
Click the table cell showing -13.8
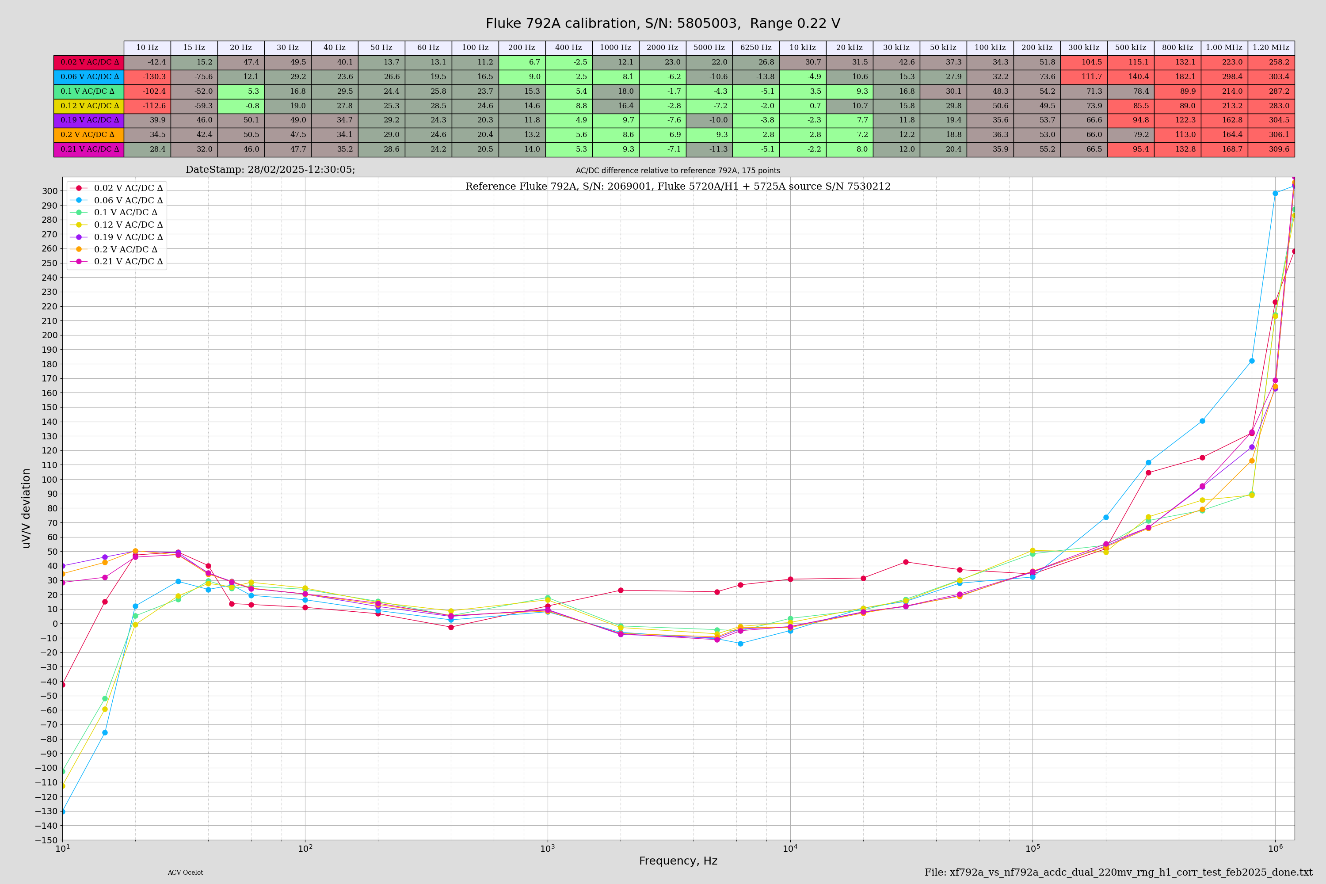(x=756, y=76)
